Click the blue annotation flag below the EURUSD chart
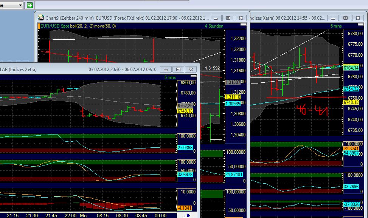 [188, 215]
